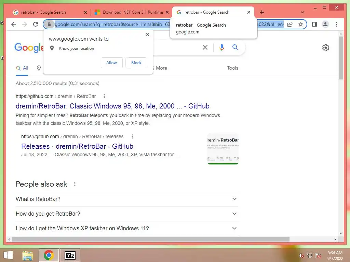The width and height of the screenshot is (350, 262).
Task: Click the RetroBar repository thumbnail
Action: click(223, 149)
